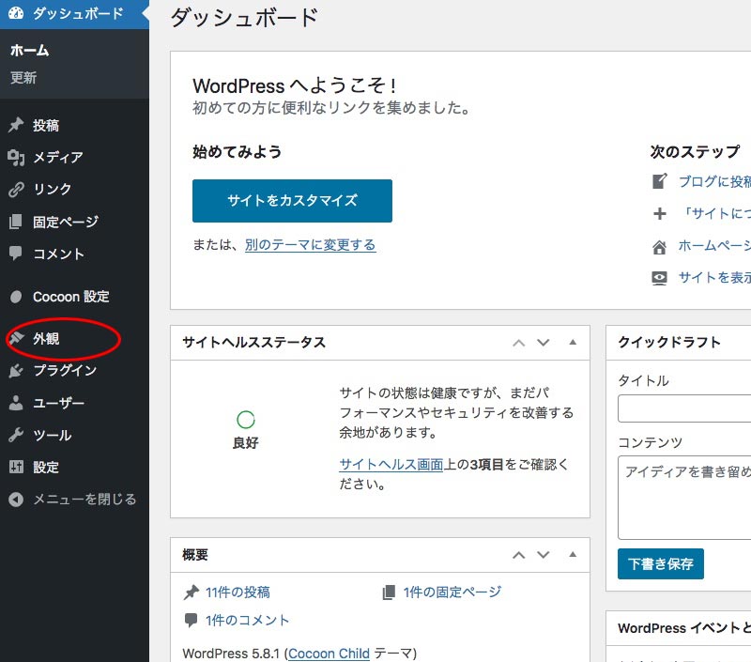The image size is (751, 662).
Task: Click the sliders icon beside 設定
Action: (16, 467)
